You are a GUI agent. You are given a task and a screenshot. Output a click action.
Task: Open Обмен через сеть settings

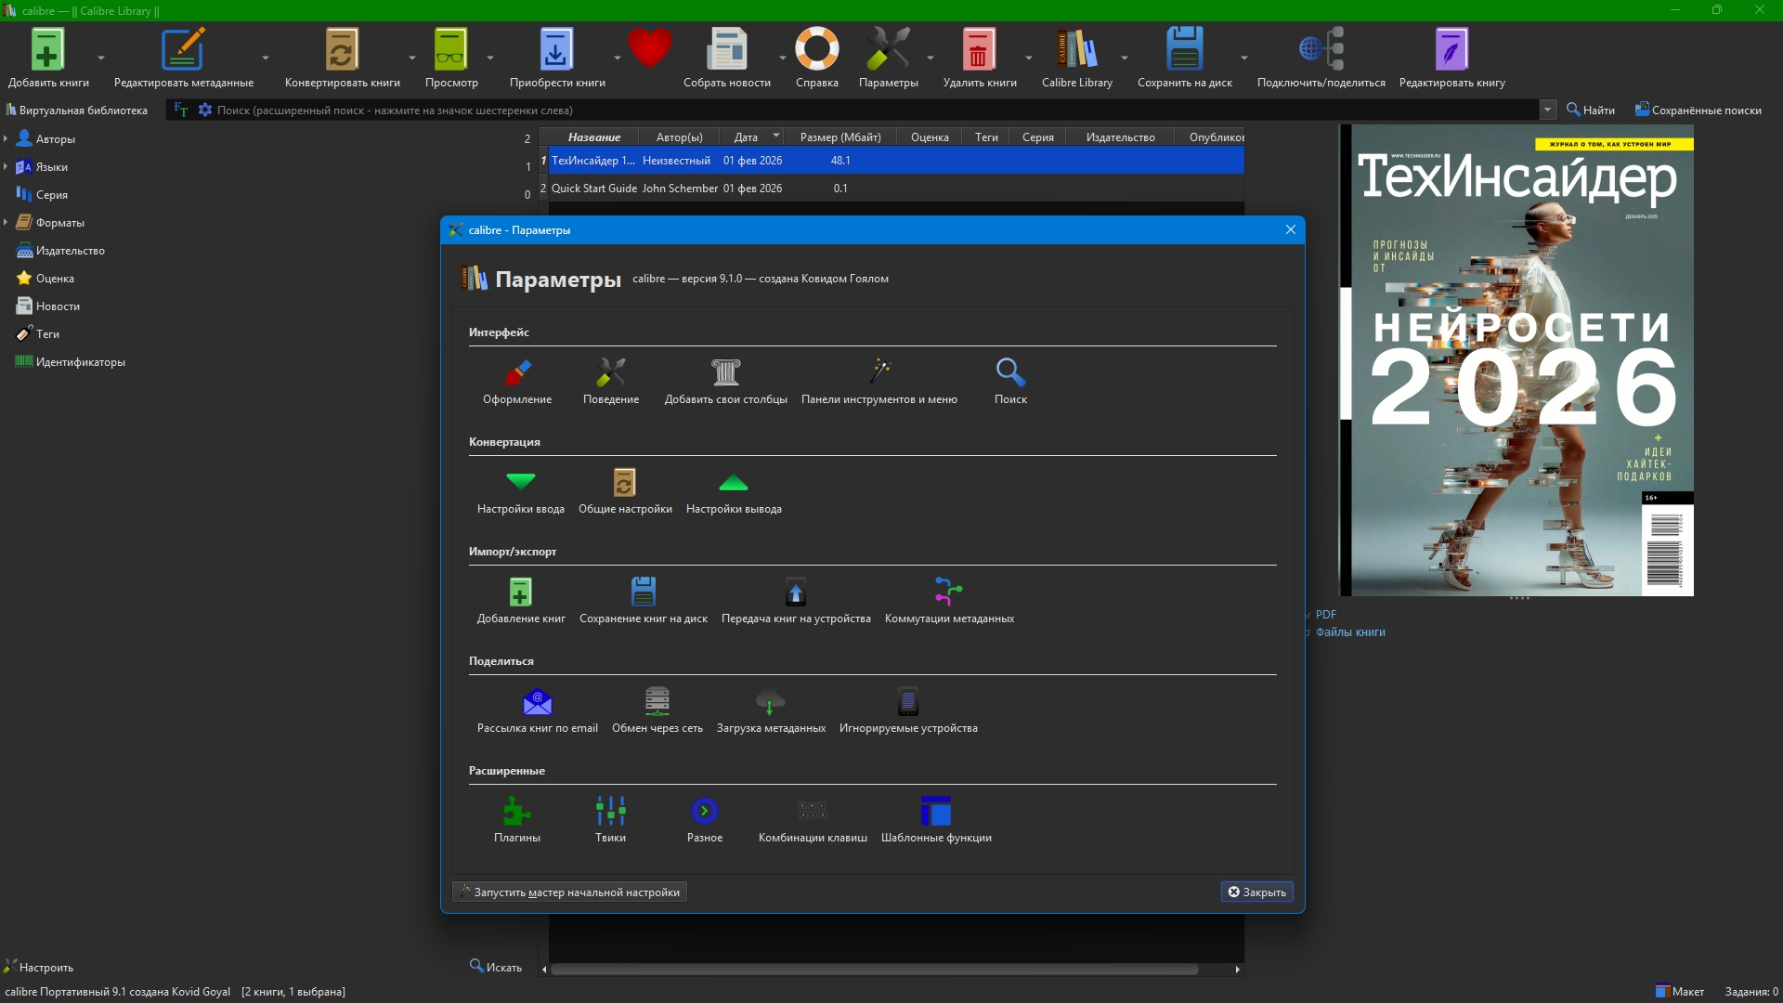tap(657, 710)
